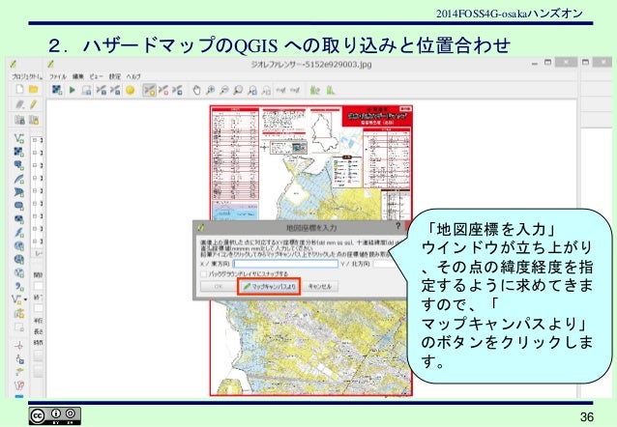Click New Project icon in QGIS window
Screen dimensions: 617x427
tap(19, 89)
